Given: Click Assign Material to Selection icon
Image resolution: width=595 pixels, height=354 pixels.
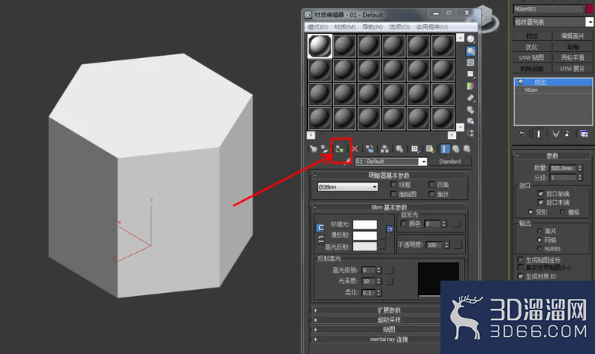Looking at the screenshot, I should point(340,149).
